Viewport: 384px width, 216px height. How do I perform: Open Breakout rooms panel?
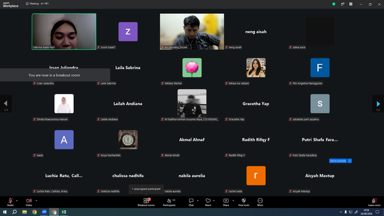tap(146, 202)
